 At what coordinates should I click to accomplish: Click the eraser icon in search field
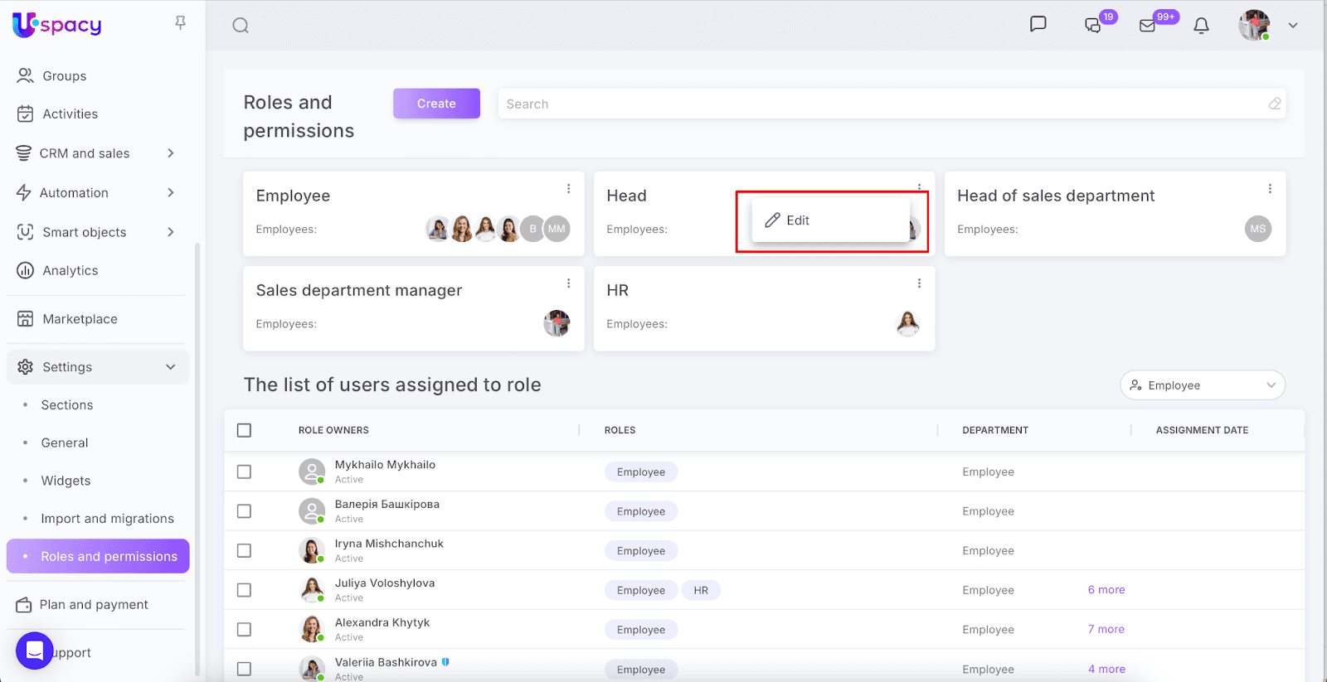(1275, 104)
